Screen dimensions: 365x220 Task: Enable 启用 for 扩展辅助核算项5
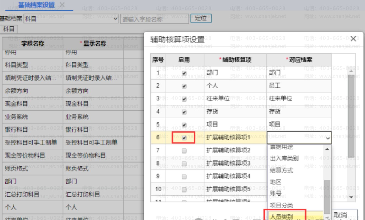point(184,190)
